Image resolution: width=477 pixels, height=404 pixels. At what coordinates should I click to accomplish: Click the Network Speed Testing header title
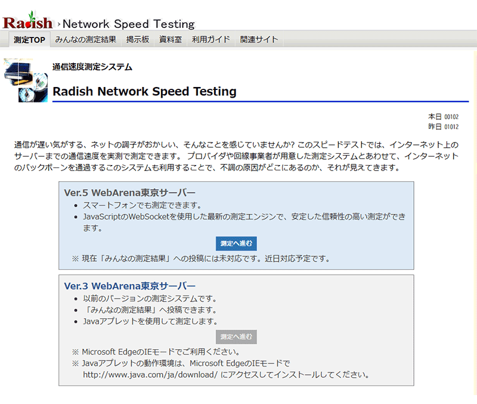(129, 24)
